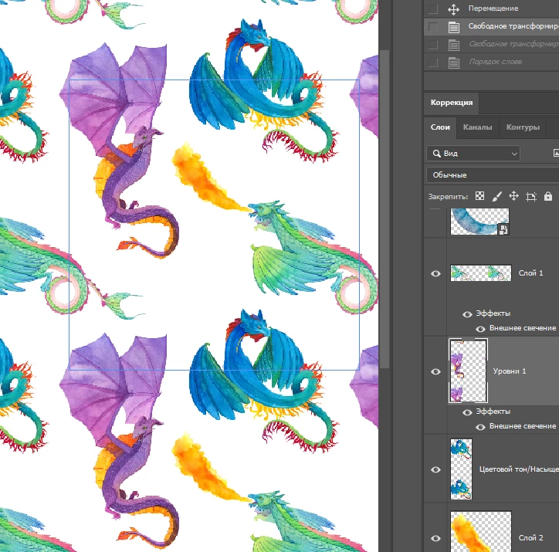Click 'Эффекты' label under 'Слой 1'
The height and width of the screenshot is (552, 559).
(493, 313)
